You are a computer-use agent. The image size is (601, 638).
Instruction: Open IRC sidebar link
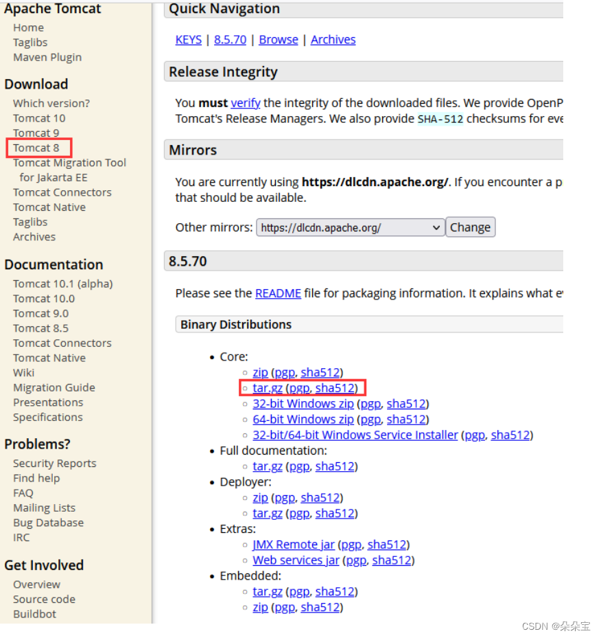[x=21, y=538]
